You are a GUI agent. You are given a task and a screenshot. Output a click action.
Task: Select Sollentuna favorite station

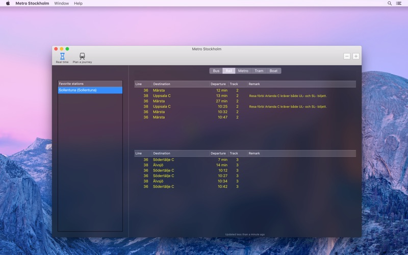pyautogui.click(x=90, y=90)
